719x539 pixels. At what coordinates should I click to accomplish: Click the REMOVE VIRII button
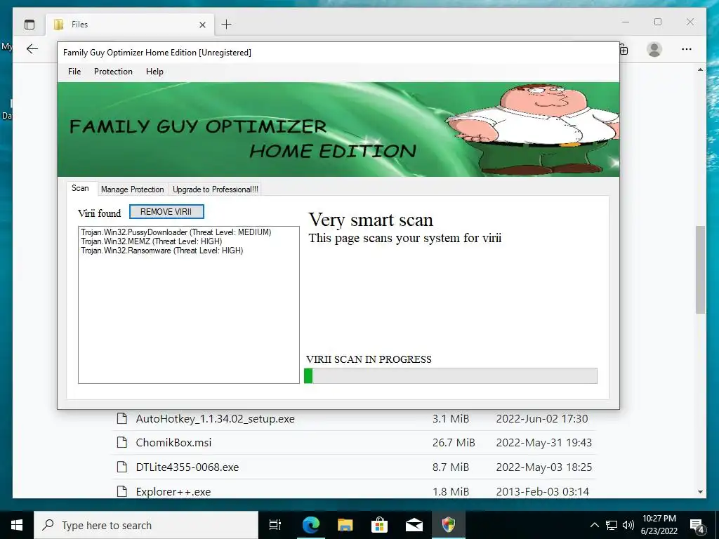point(166,212)
